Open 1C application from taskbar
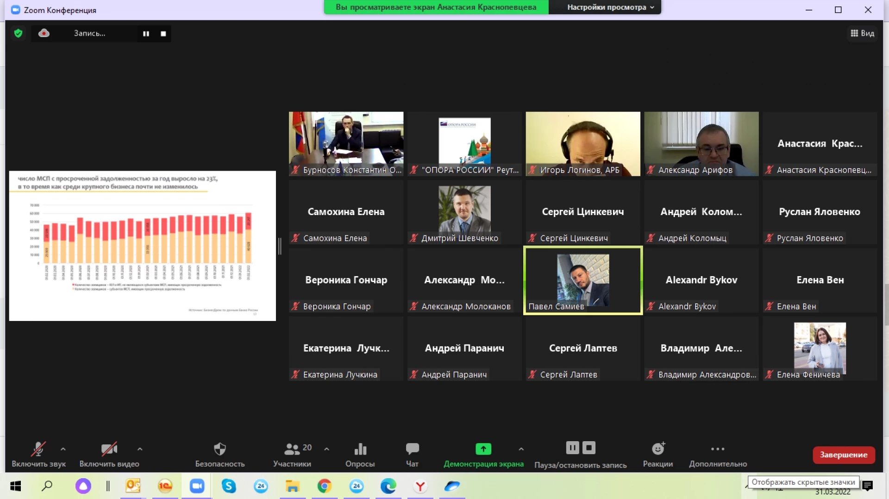 [165, 486]
